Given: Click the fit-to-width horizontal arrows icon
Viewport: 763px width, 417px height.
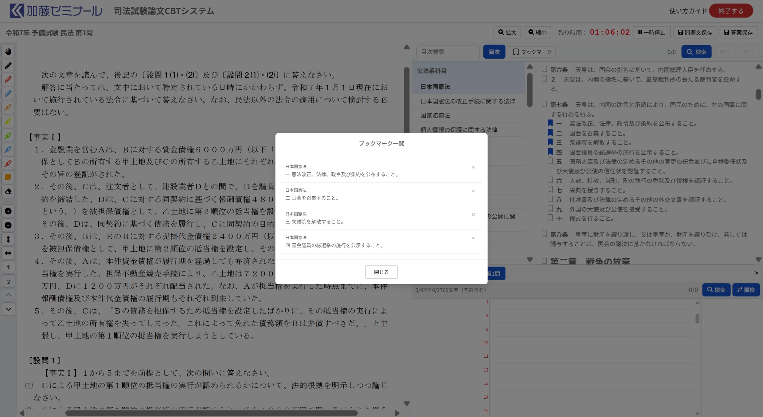Looking at the screenshot, I should tap(8, 253).
